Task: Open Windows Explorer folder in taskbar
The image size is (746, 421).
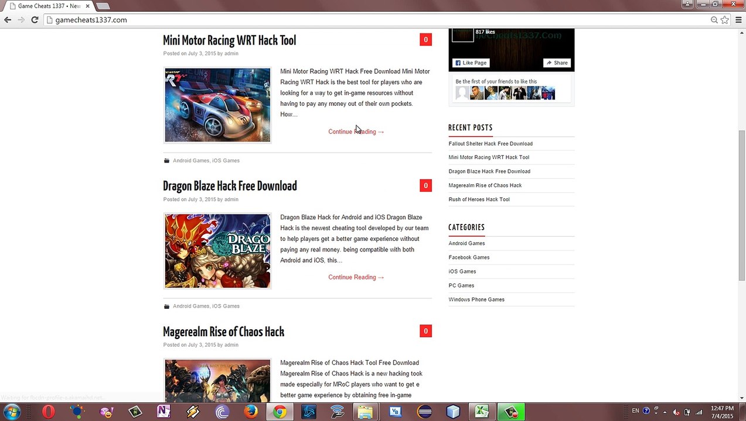Action: tap(366, 412)
